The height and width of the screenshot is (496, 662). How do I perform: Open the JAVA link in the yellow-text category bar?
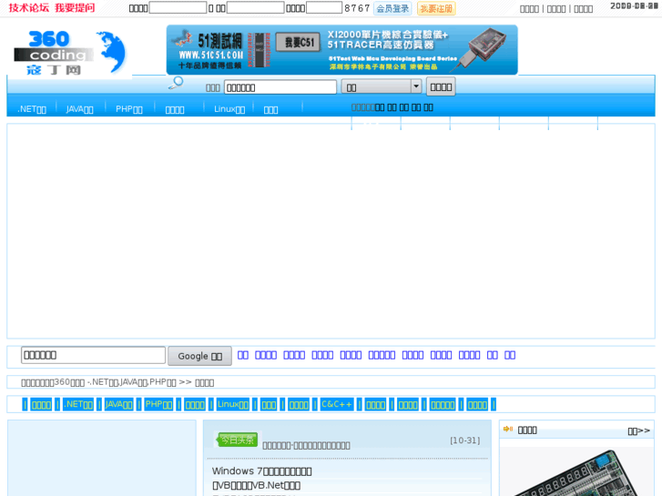[118, 404]
